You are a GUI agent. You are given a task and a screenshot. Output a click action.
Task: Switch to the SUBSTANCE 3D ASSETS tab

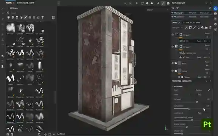(x=25, y=3)
